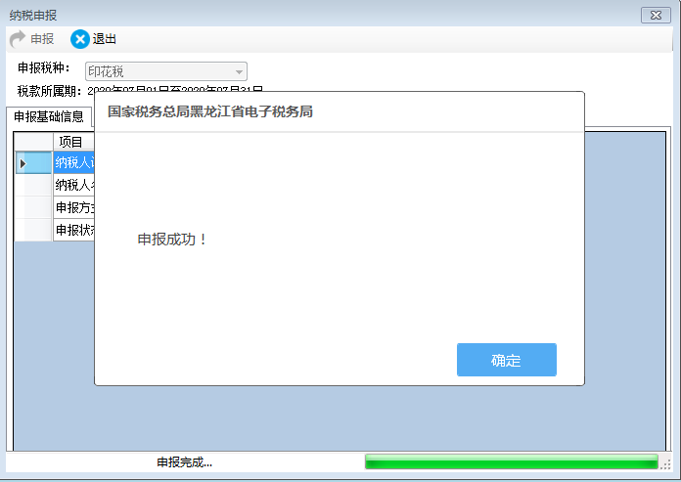Click the 印花税 combo box field
The image size is (681, 482).
click(x=157, y=71)
